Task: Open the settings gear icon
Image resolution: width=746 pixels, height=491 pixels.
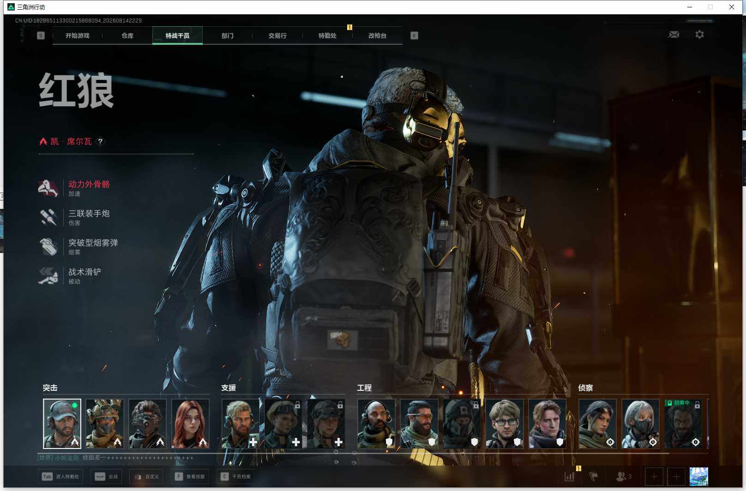Action: (699, 35)
